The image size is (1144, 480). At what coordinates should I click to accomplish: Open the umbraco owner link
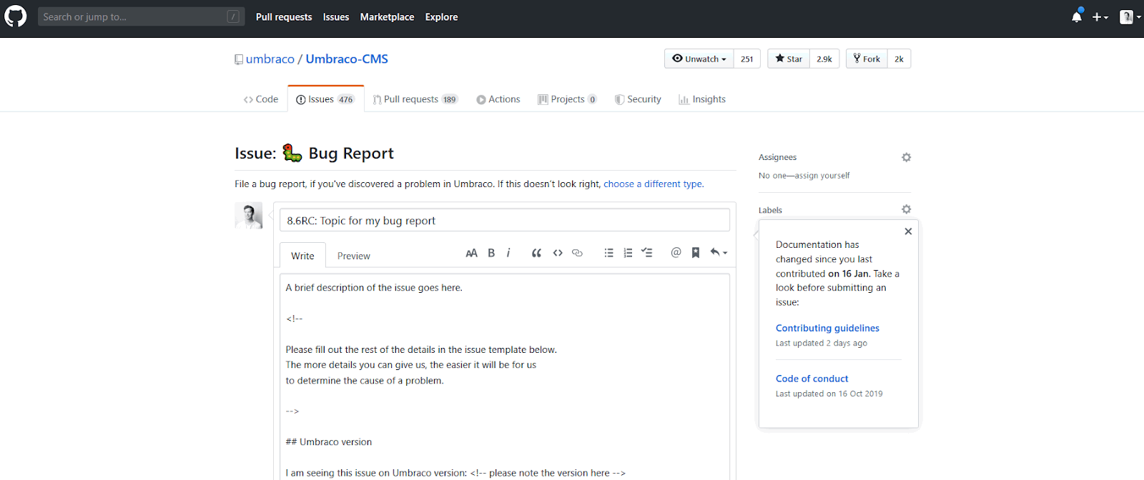tap(270, 59)
